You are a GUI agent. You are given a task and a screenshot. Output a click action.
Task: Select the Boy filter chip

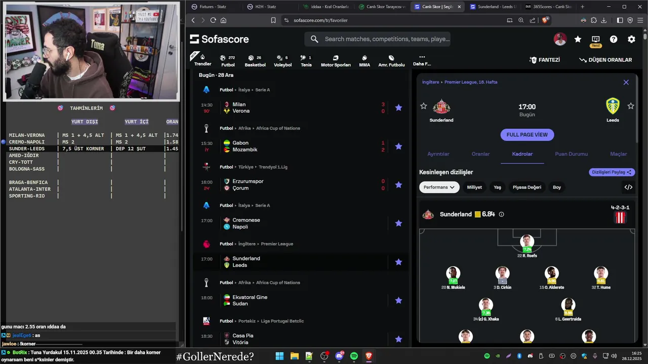click(x=557, y=187)
